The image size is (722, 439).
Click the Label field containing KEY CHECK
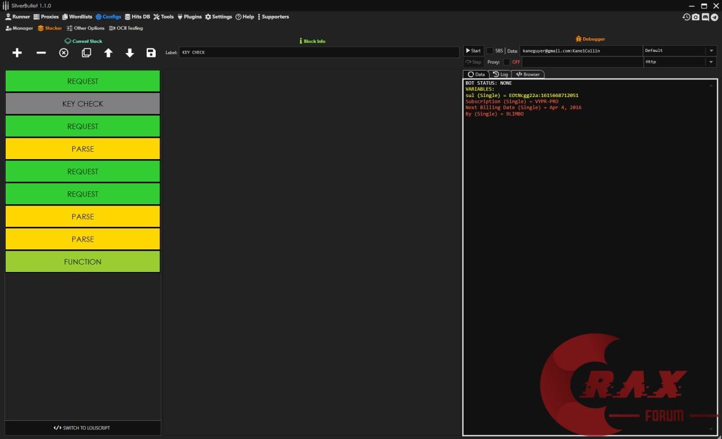[x=319, y=52]
